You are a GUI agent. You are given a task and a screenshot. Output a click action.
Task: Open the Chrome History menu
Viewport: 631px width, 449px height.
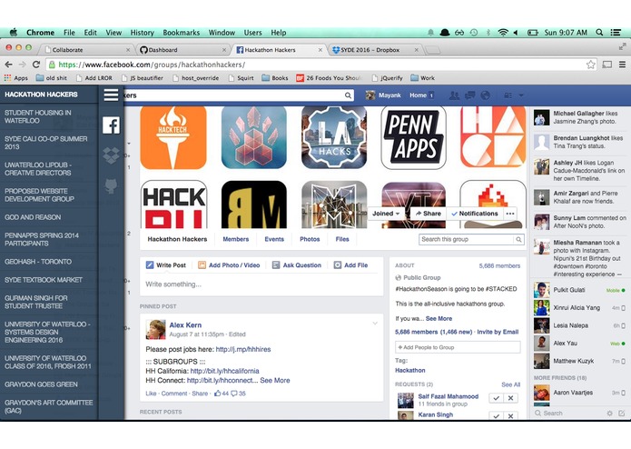pos(142,33)
